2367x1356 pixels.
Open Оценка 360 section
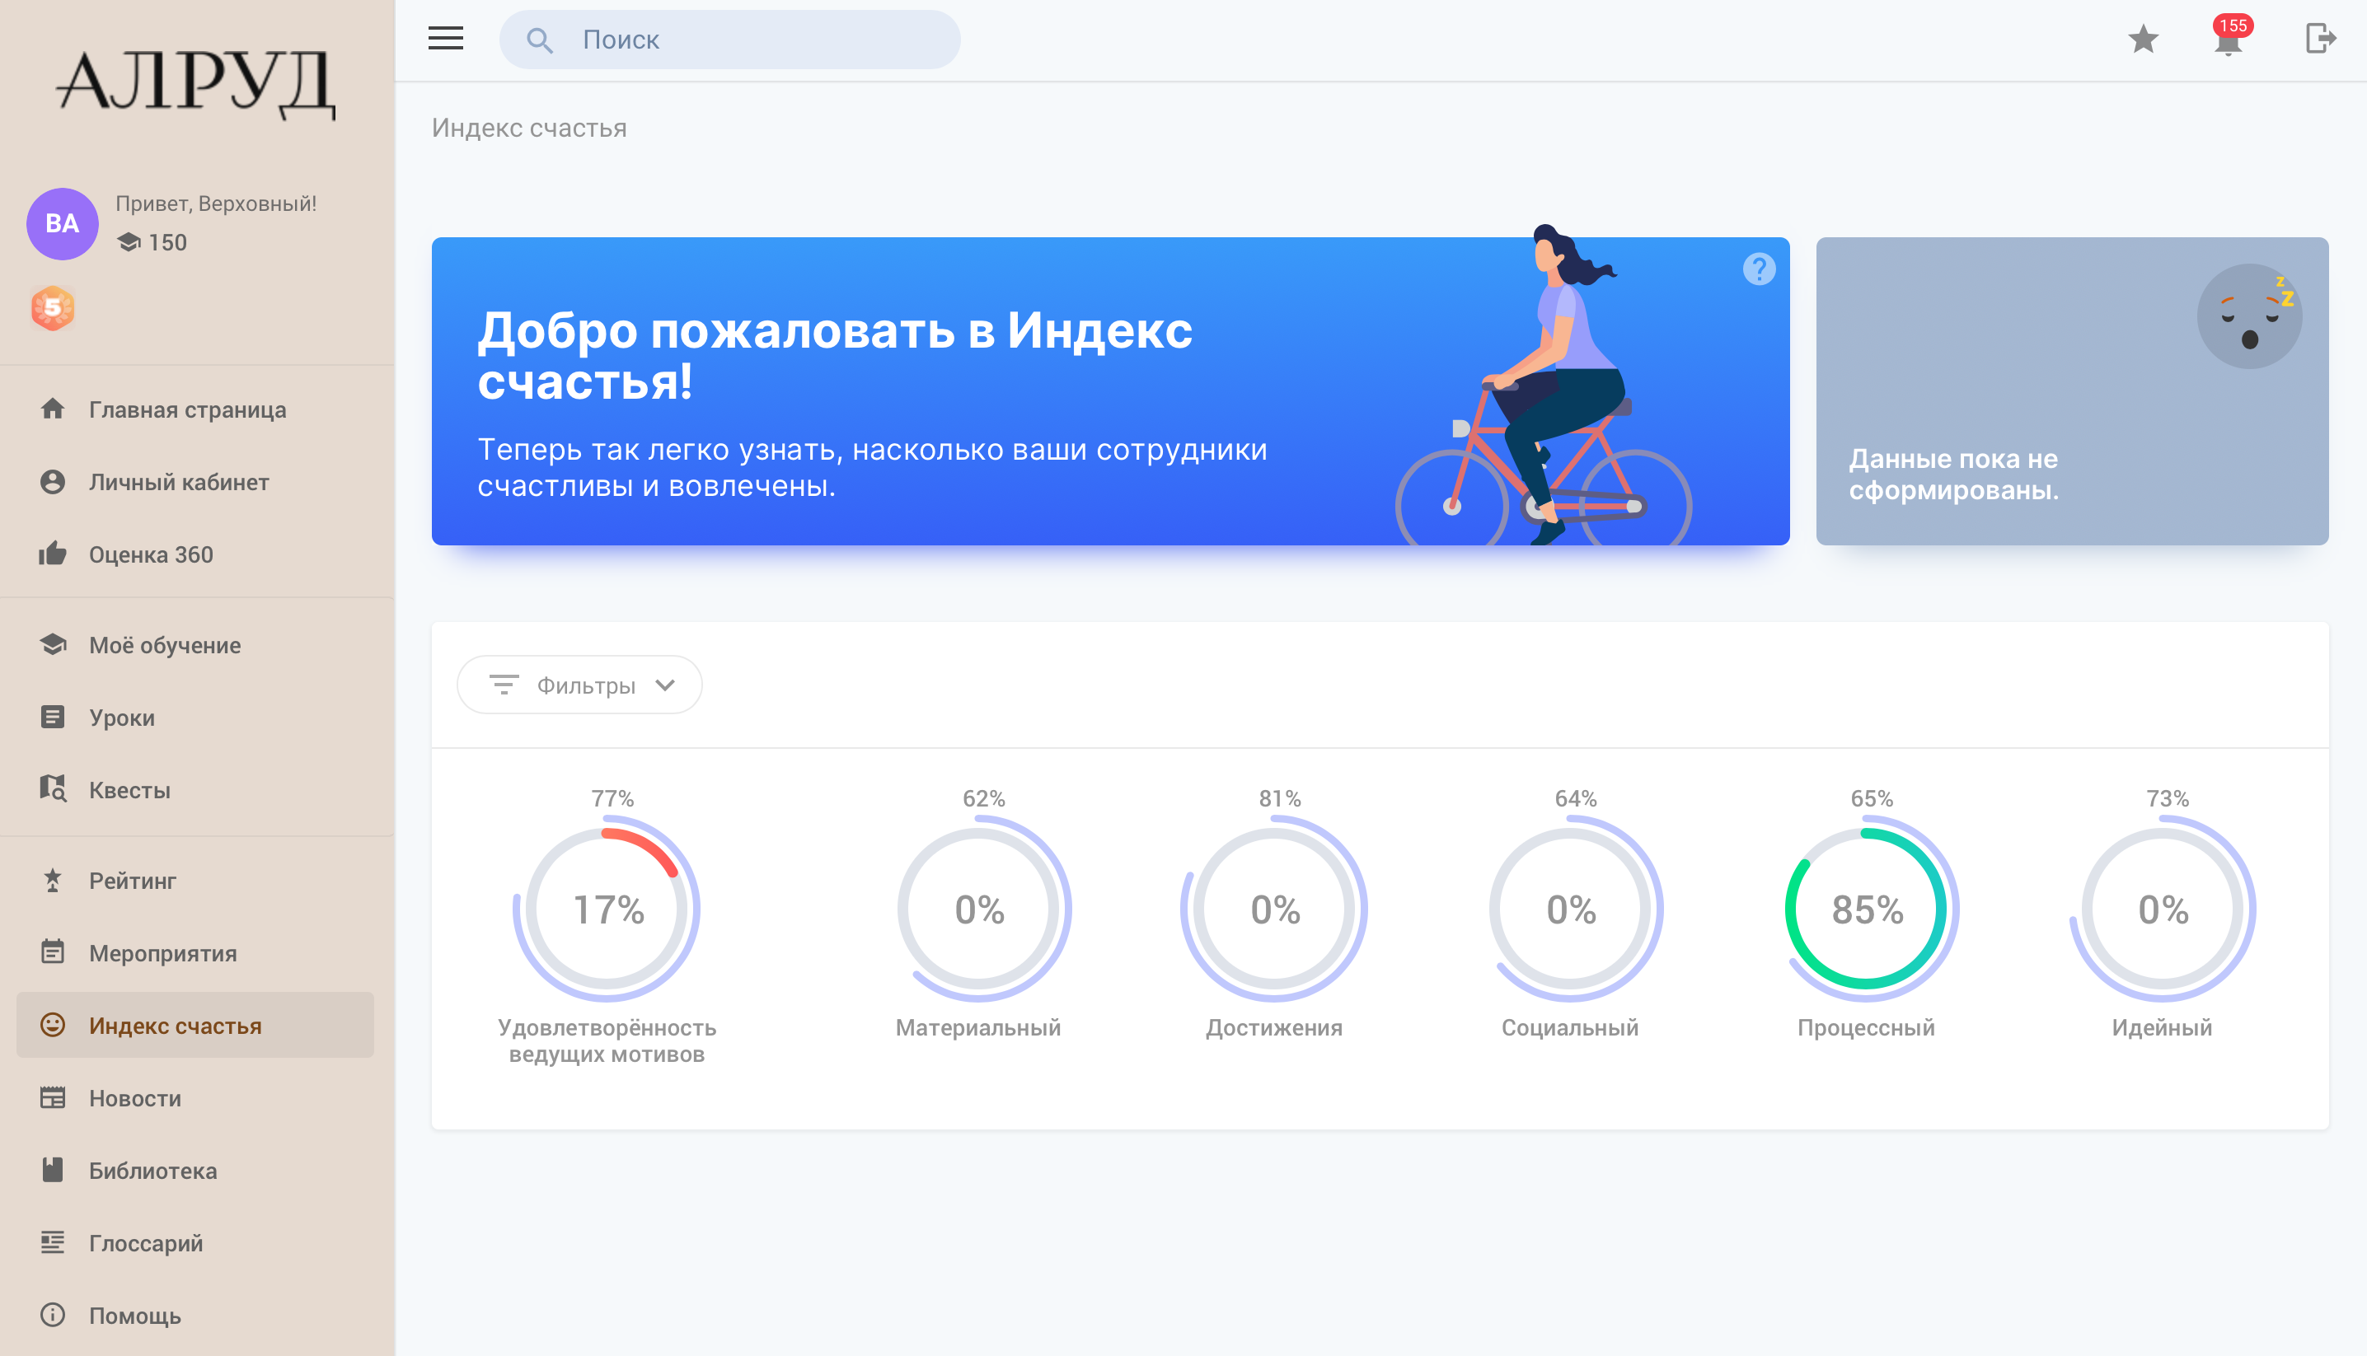tap(151, 555)
